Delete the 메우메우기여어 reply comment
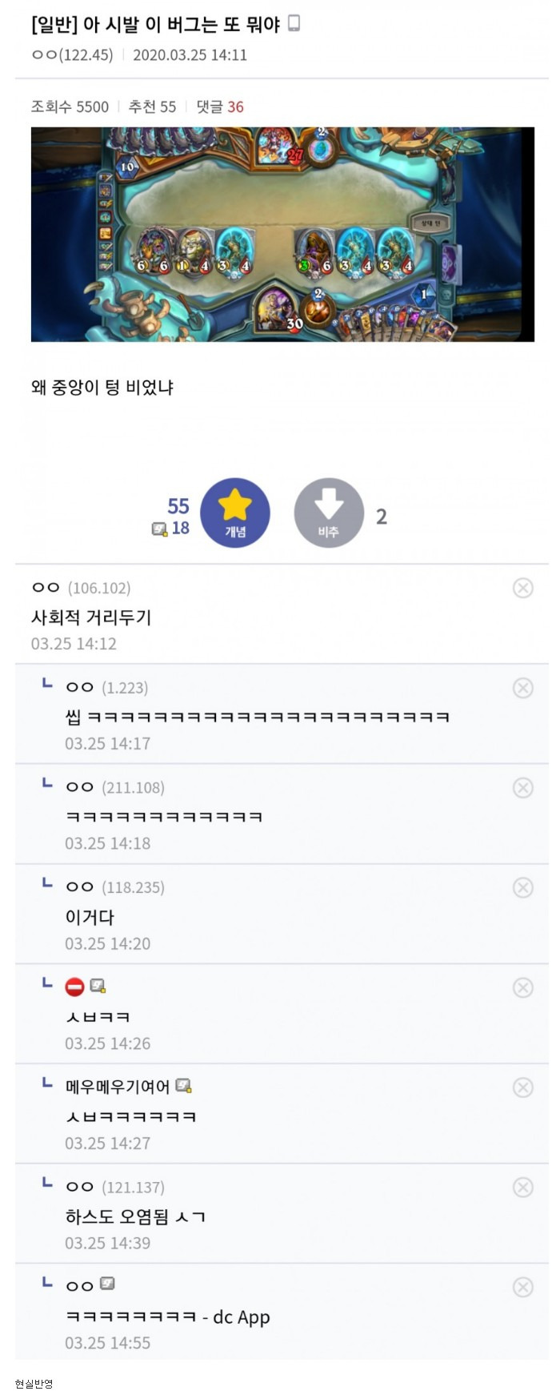Viewport: 556px width, 1399px height. (x=522, y=1087)
